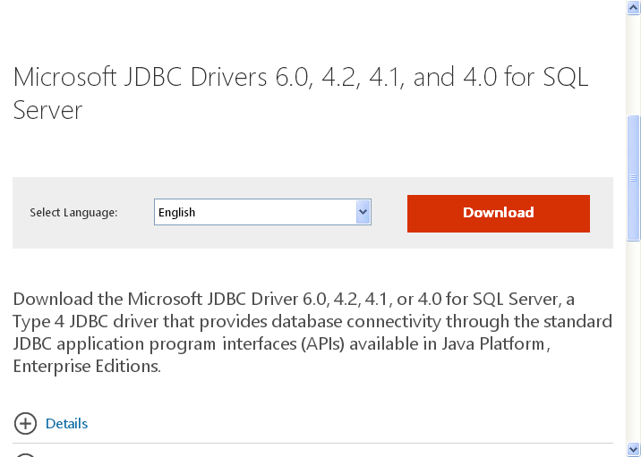641x457 pixels.
Task: Click the vertical scrollbar thumb
Action: pos(633,179)
